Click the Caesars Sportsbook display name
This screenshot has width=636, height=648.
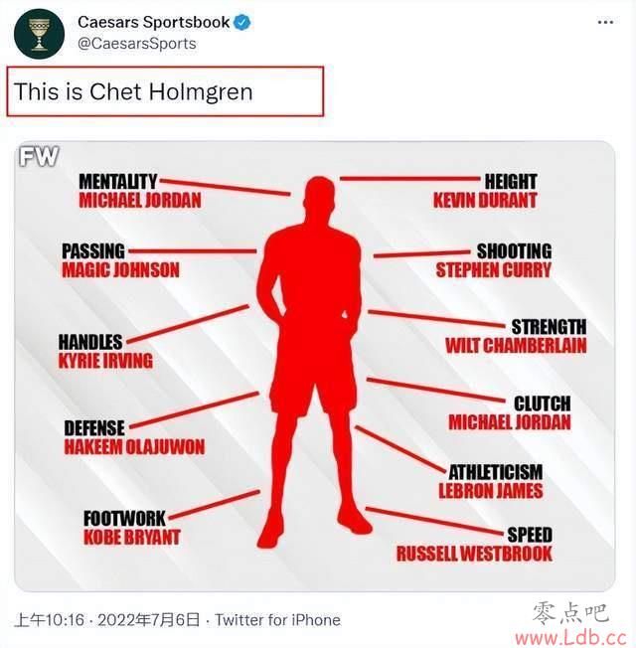[153, 22]
